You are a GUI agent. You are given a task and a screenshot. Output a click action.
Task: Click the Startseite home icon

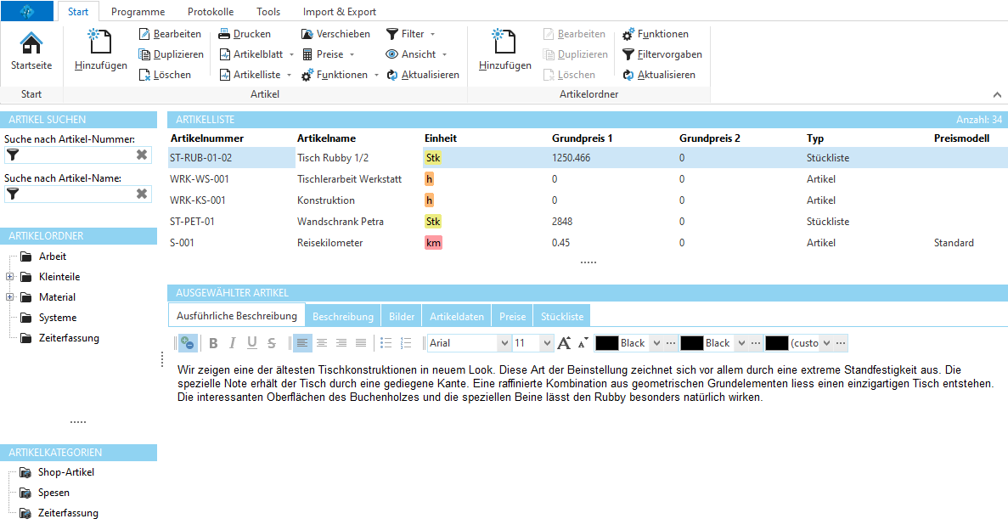(x=31, y=44)
